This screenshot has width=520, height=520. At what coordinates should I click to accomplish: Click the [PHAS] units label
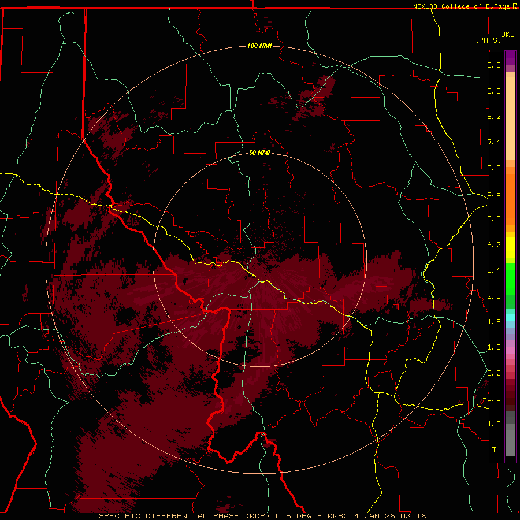pos(488,40)
